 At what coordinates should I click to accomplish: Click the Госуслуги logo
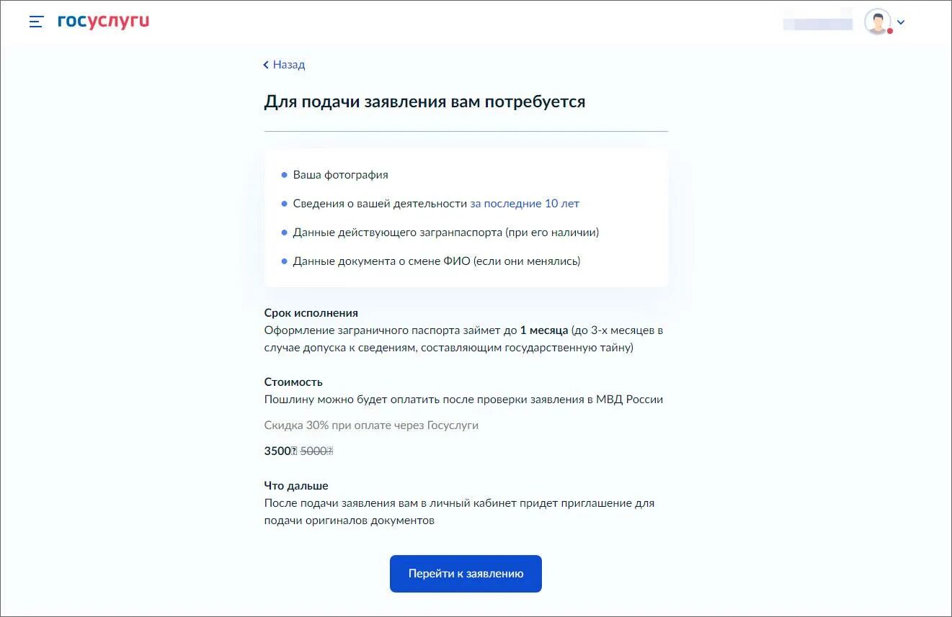(104, 22)
